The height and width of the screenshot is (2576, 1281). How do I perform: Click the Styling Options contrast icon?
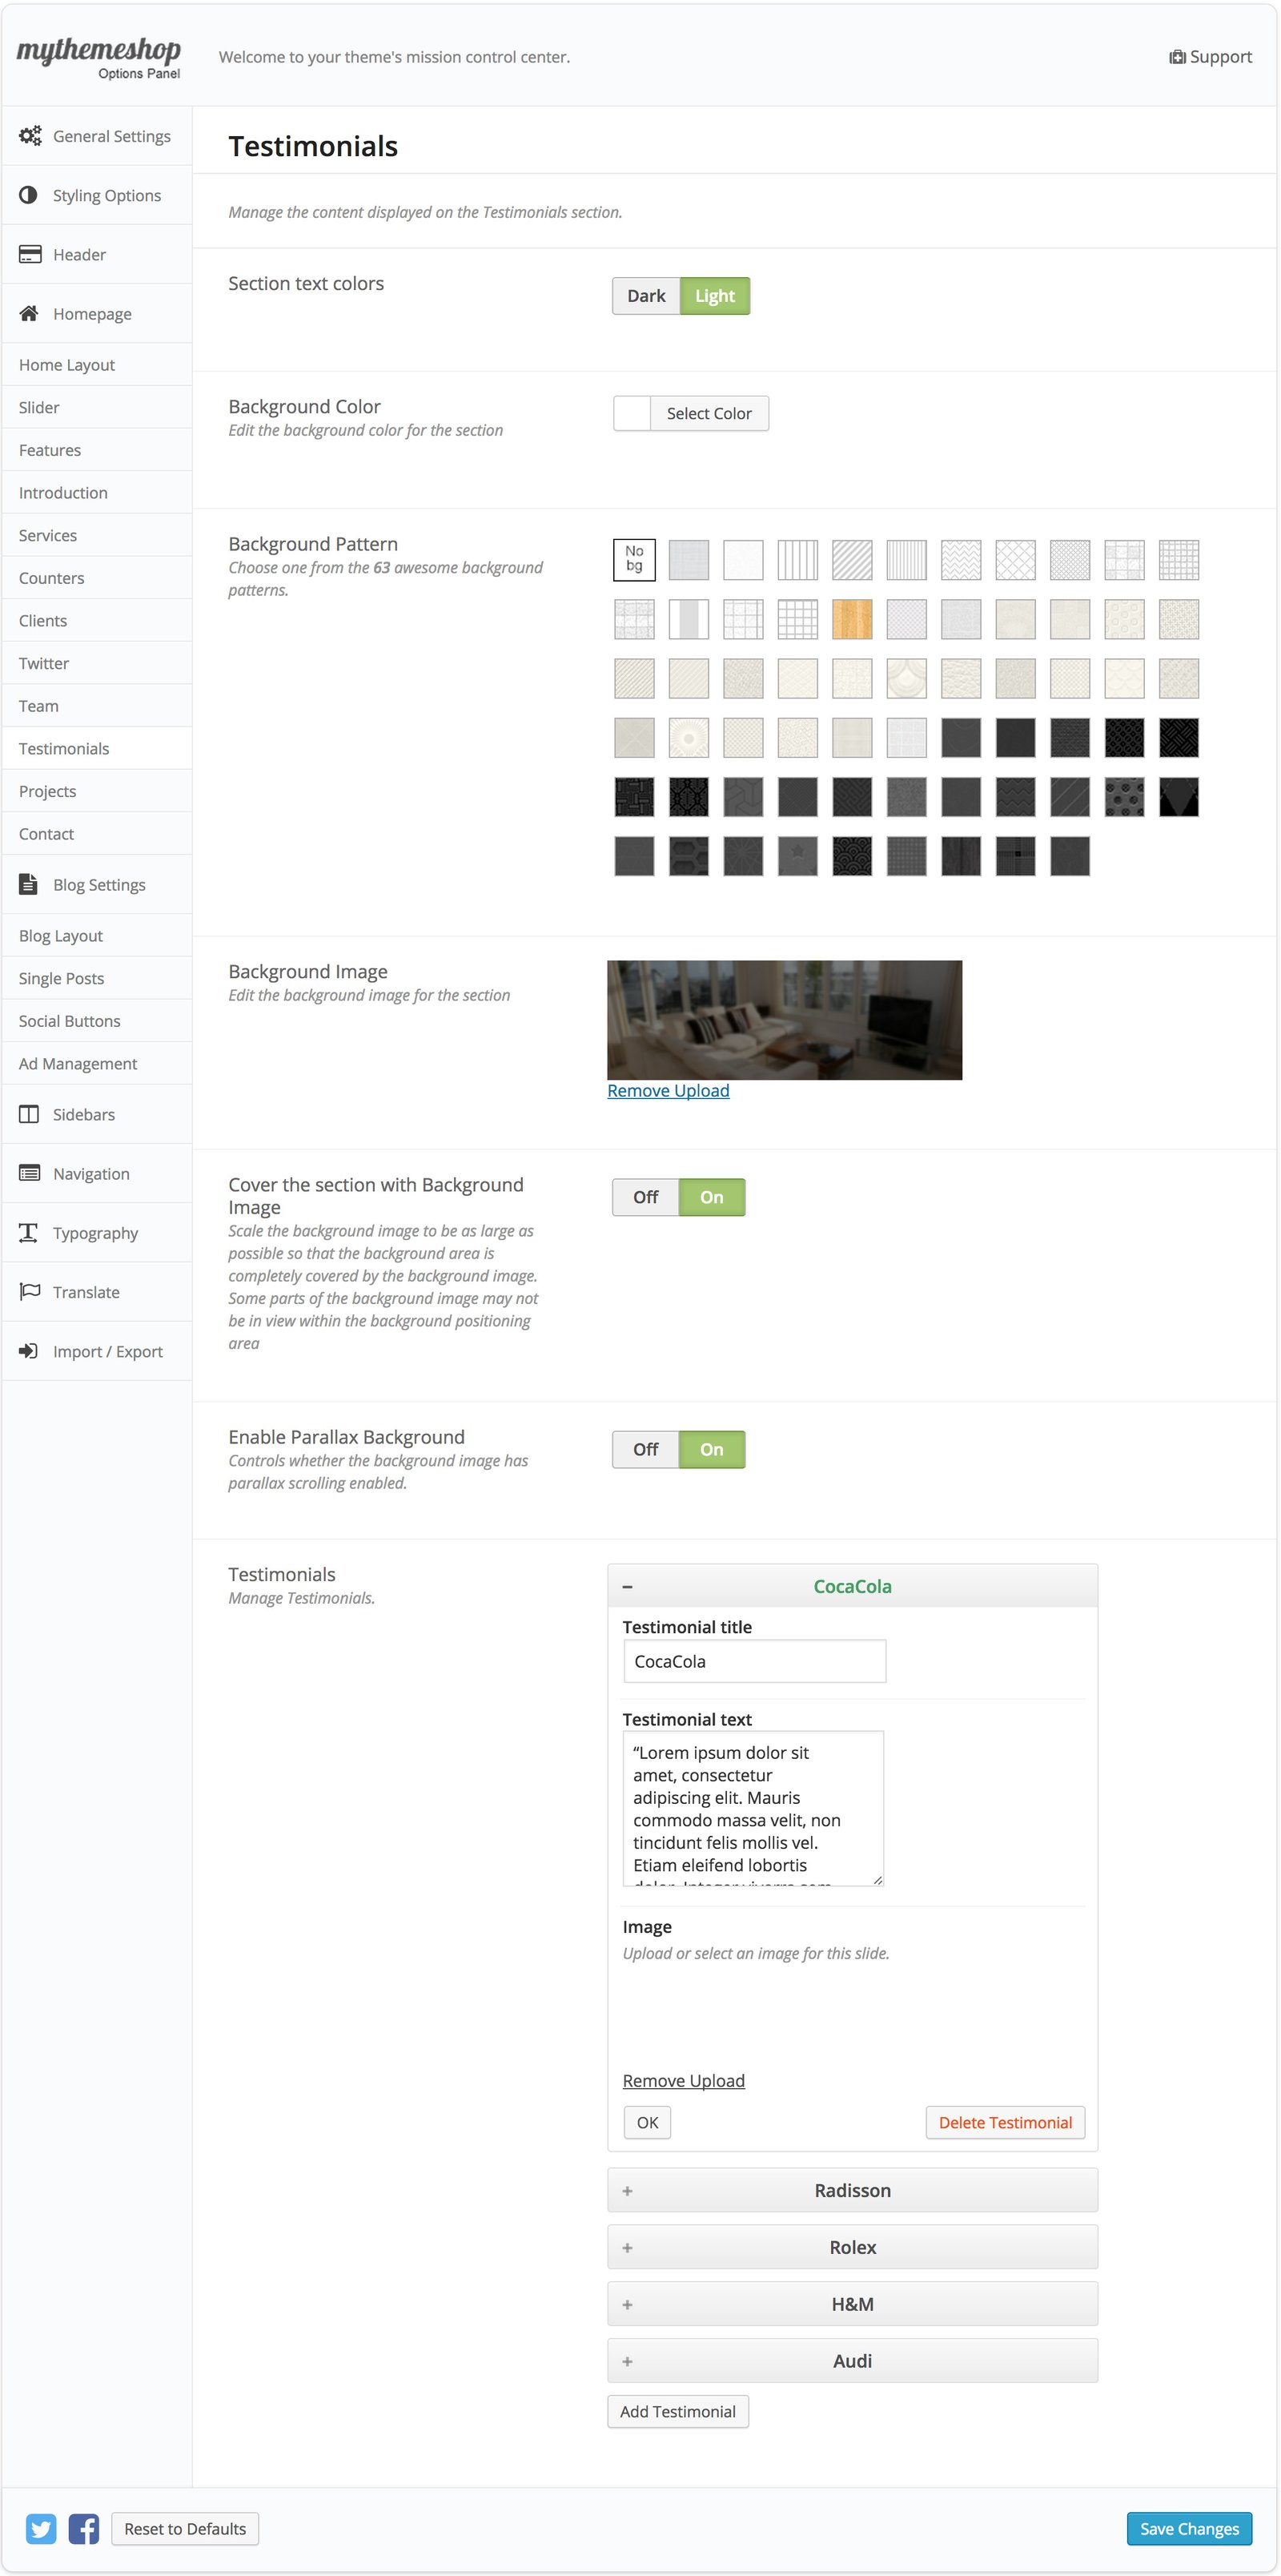click(29, 195)
